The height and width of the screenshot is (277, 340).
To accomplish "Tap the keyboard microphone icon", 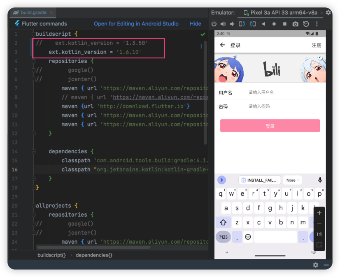I will pos(320,180).
